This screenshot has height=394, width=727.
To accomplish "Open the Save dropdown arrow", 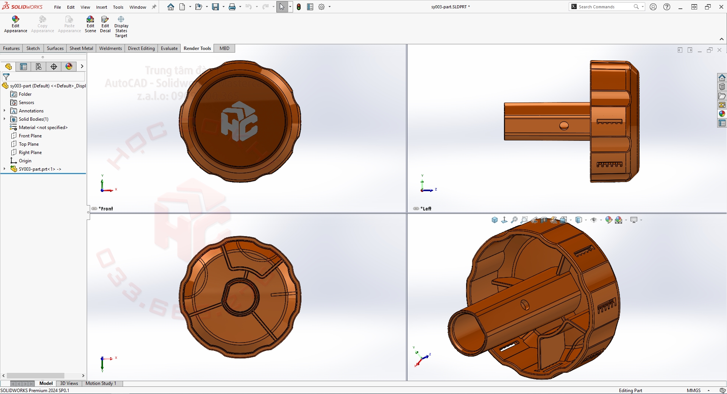I will click(223, 7).
